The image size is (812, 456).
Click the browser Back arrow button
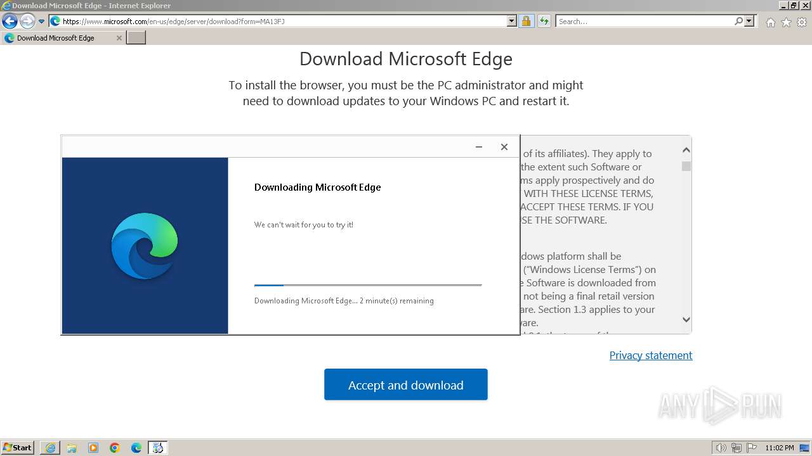10,21
